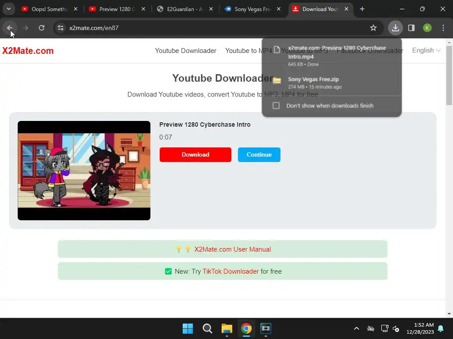This screenshot has width=453, height=339.
Task: Close the E2Guardian tab
Action: click(x=211, y=9)
